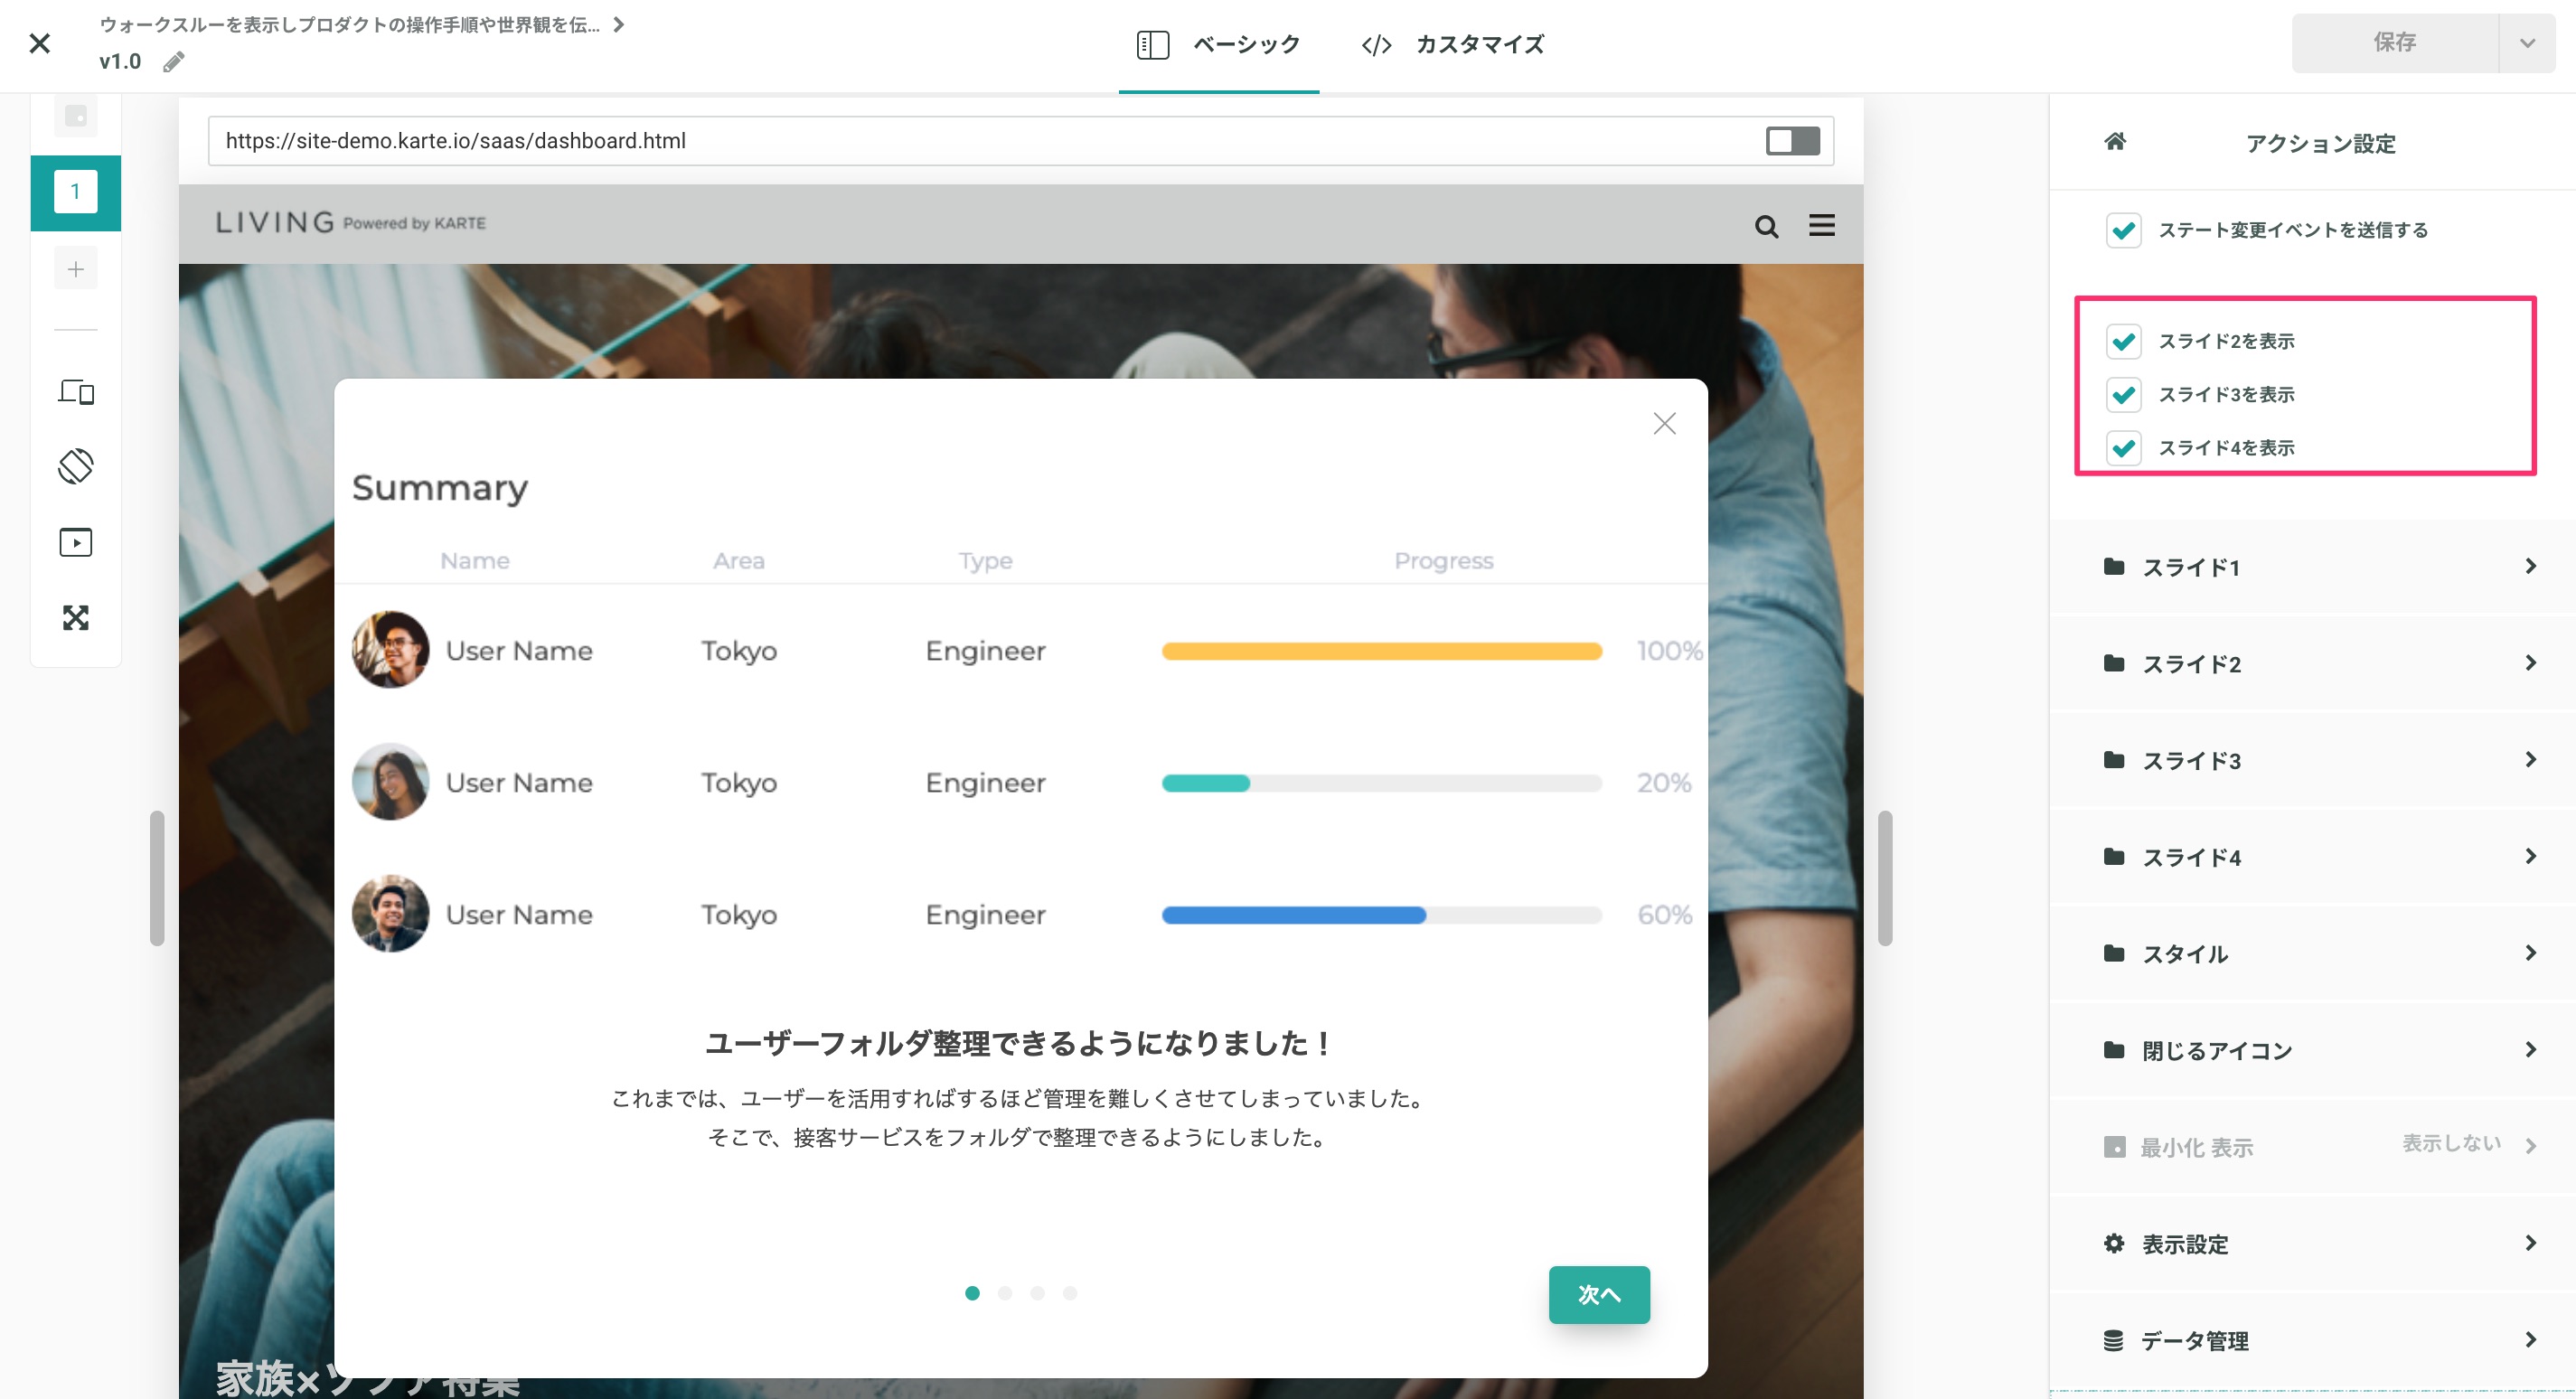
Task: Click the home icon in アクション設定 panel
Action: [2114, 141]
